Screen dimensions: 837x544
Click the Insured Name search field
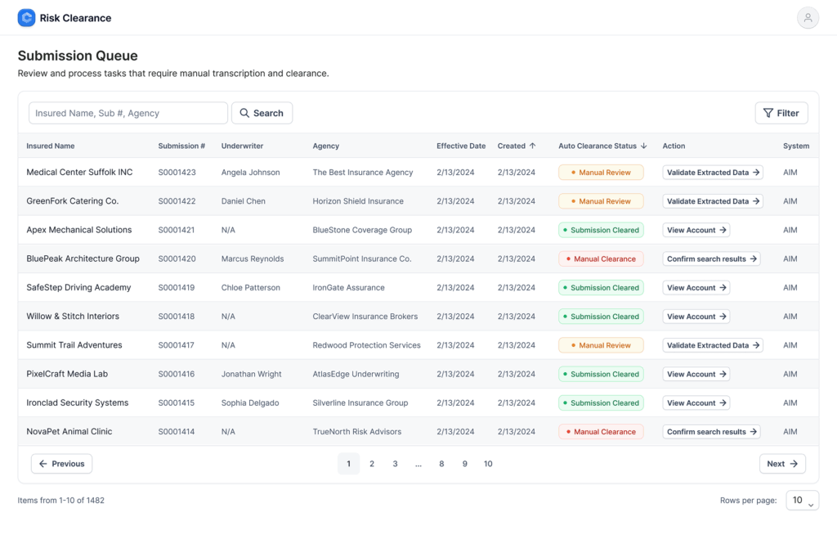pos(128,113)
